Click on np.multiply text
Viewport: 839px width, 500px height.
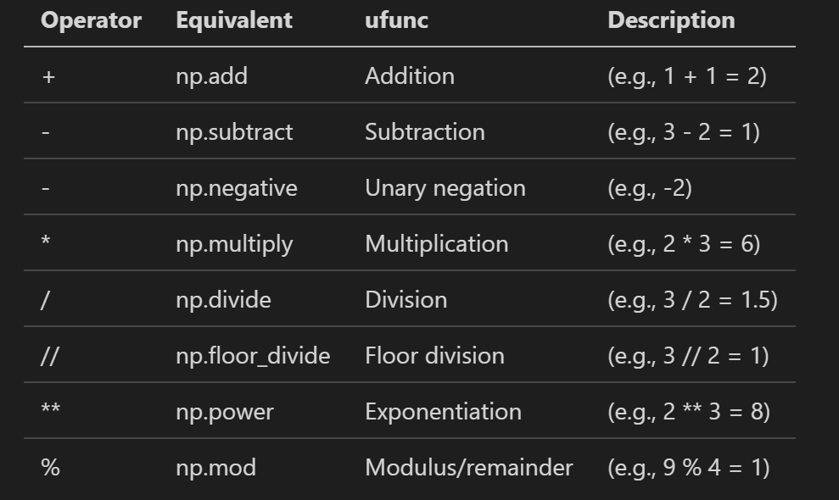(x=234, y=244)
